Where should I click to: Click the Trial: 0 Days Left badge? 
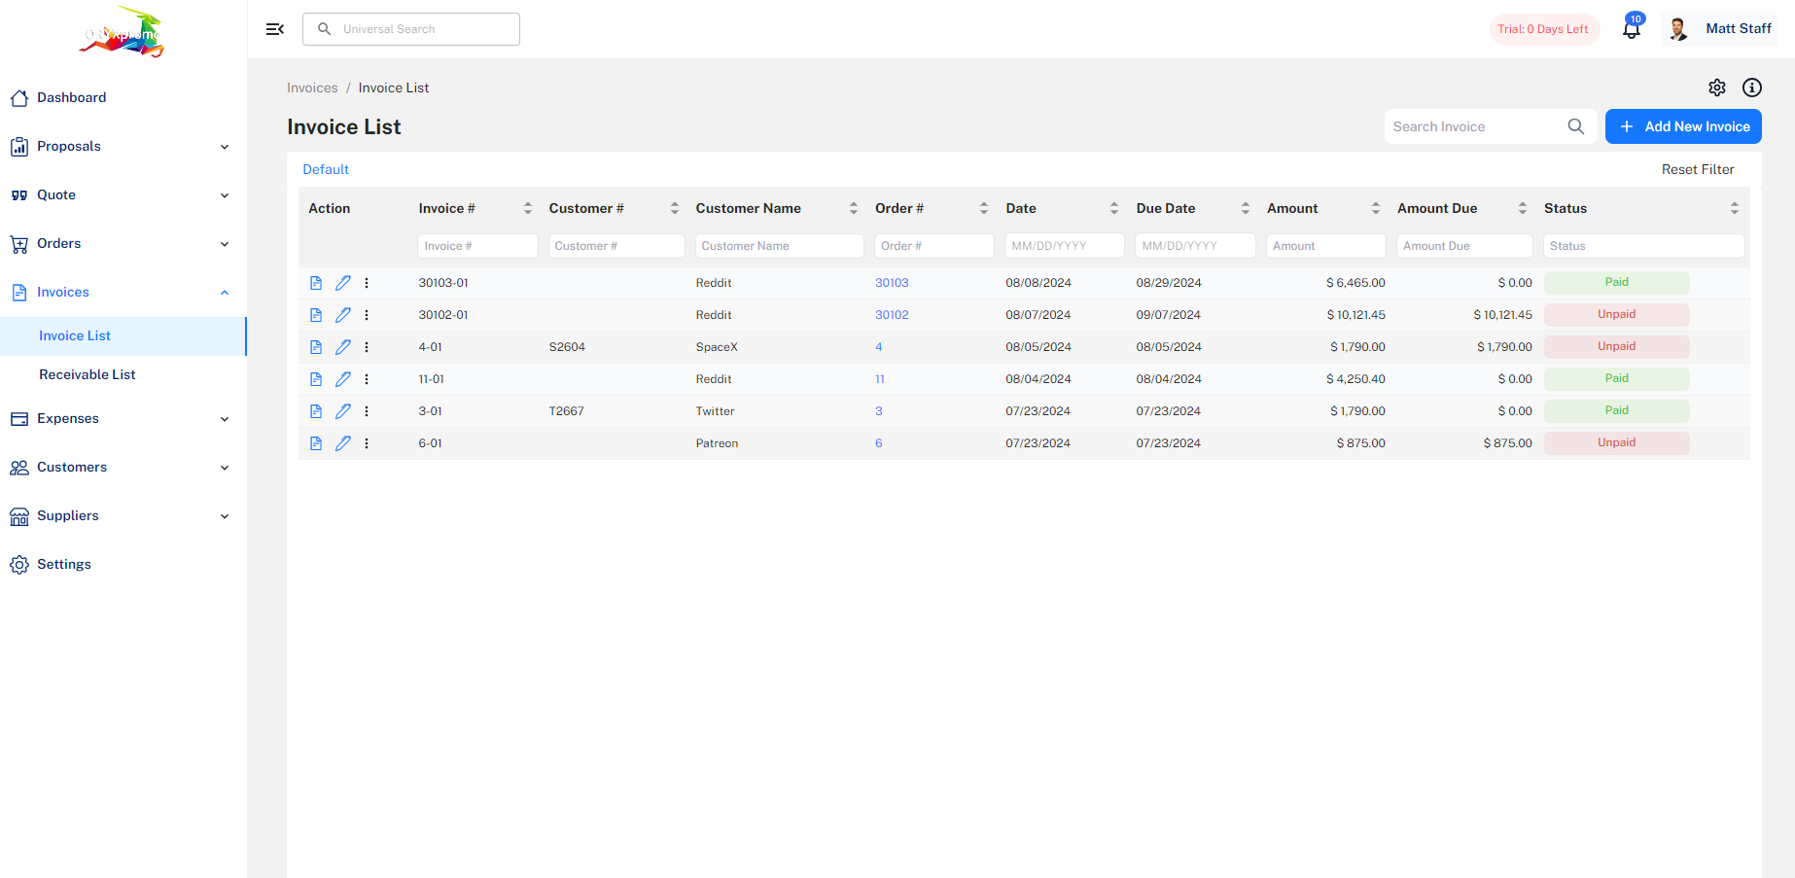coord(1543,29)
